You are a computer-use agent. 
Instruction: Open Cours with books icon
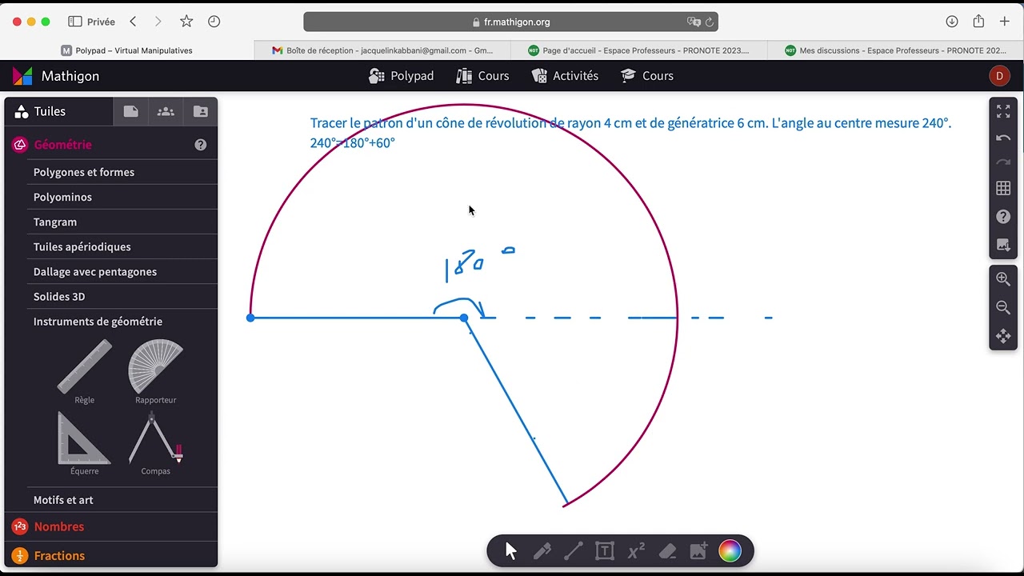(x=482, y=76)
